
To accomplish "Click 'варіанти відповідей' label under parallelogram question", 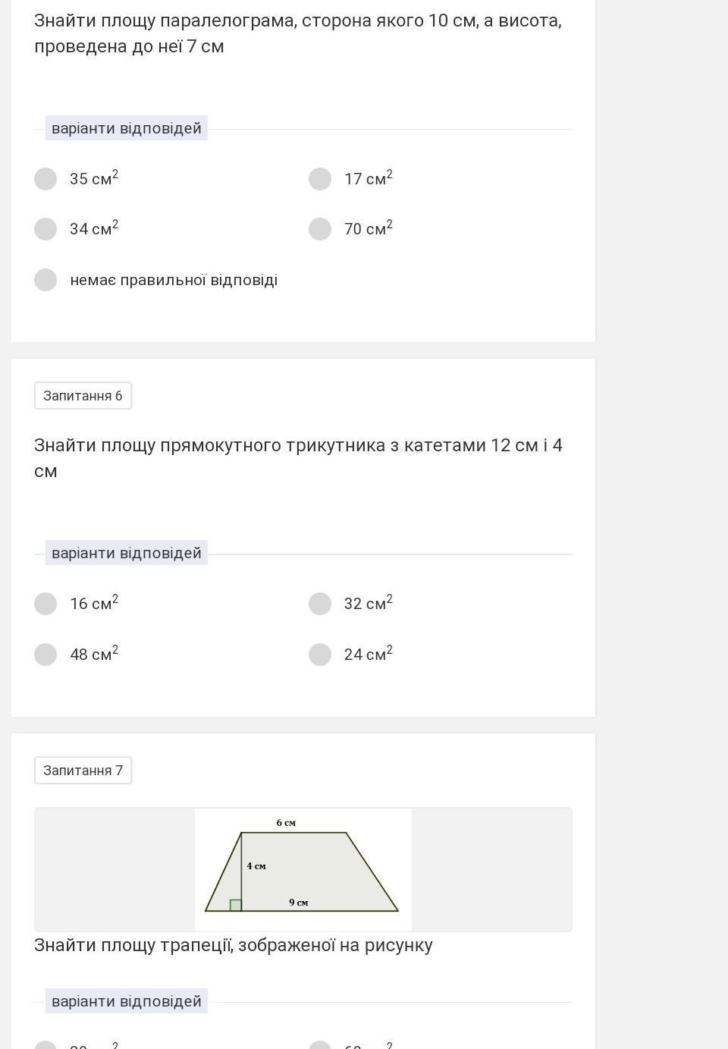I will coord(127,128).
